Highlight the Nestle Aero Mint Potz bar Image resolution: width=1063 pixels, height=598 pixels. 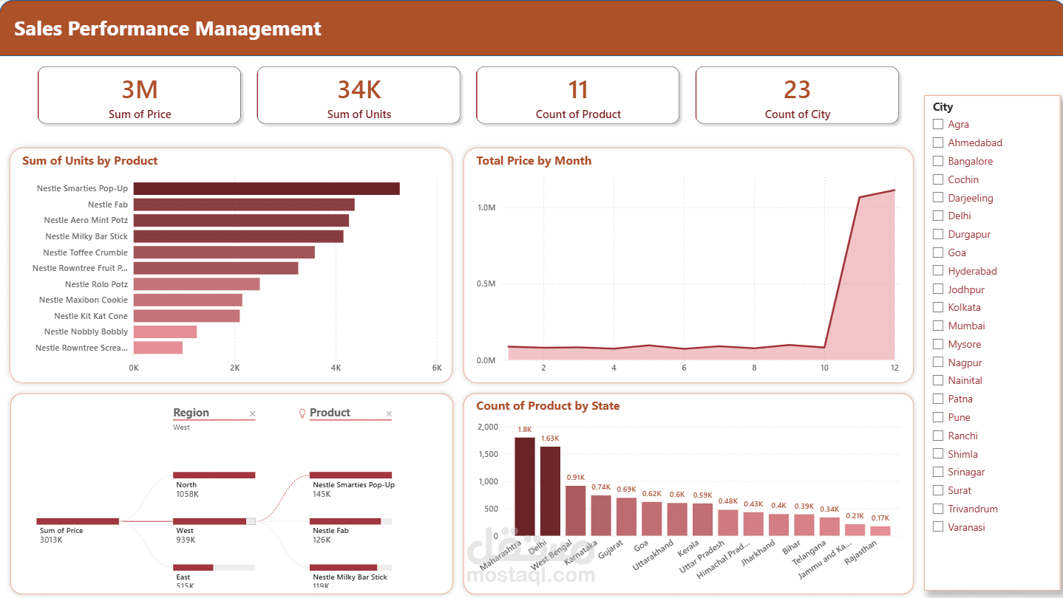241,220
